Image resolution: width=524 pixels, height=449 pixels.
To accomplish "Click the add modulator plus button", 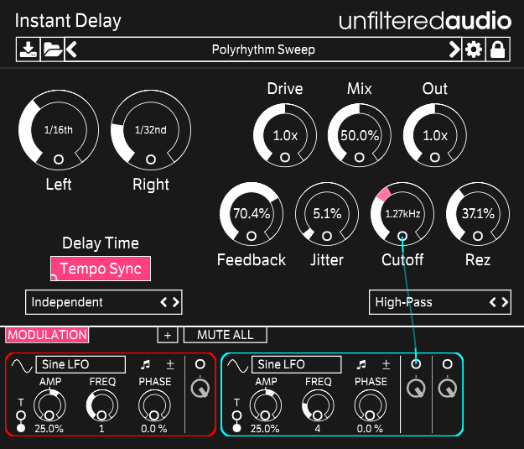I will [167, 336].
